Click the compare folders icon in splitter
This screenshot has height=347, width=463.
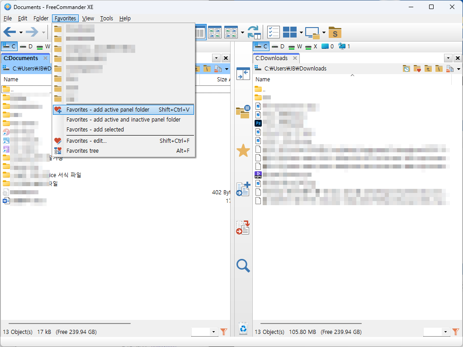click(243, 112)
